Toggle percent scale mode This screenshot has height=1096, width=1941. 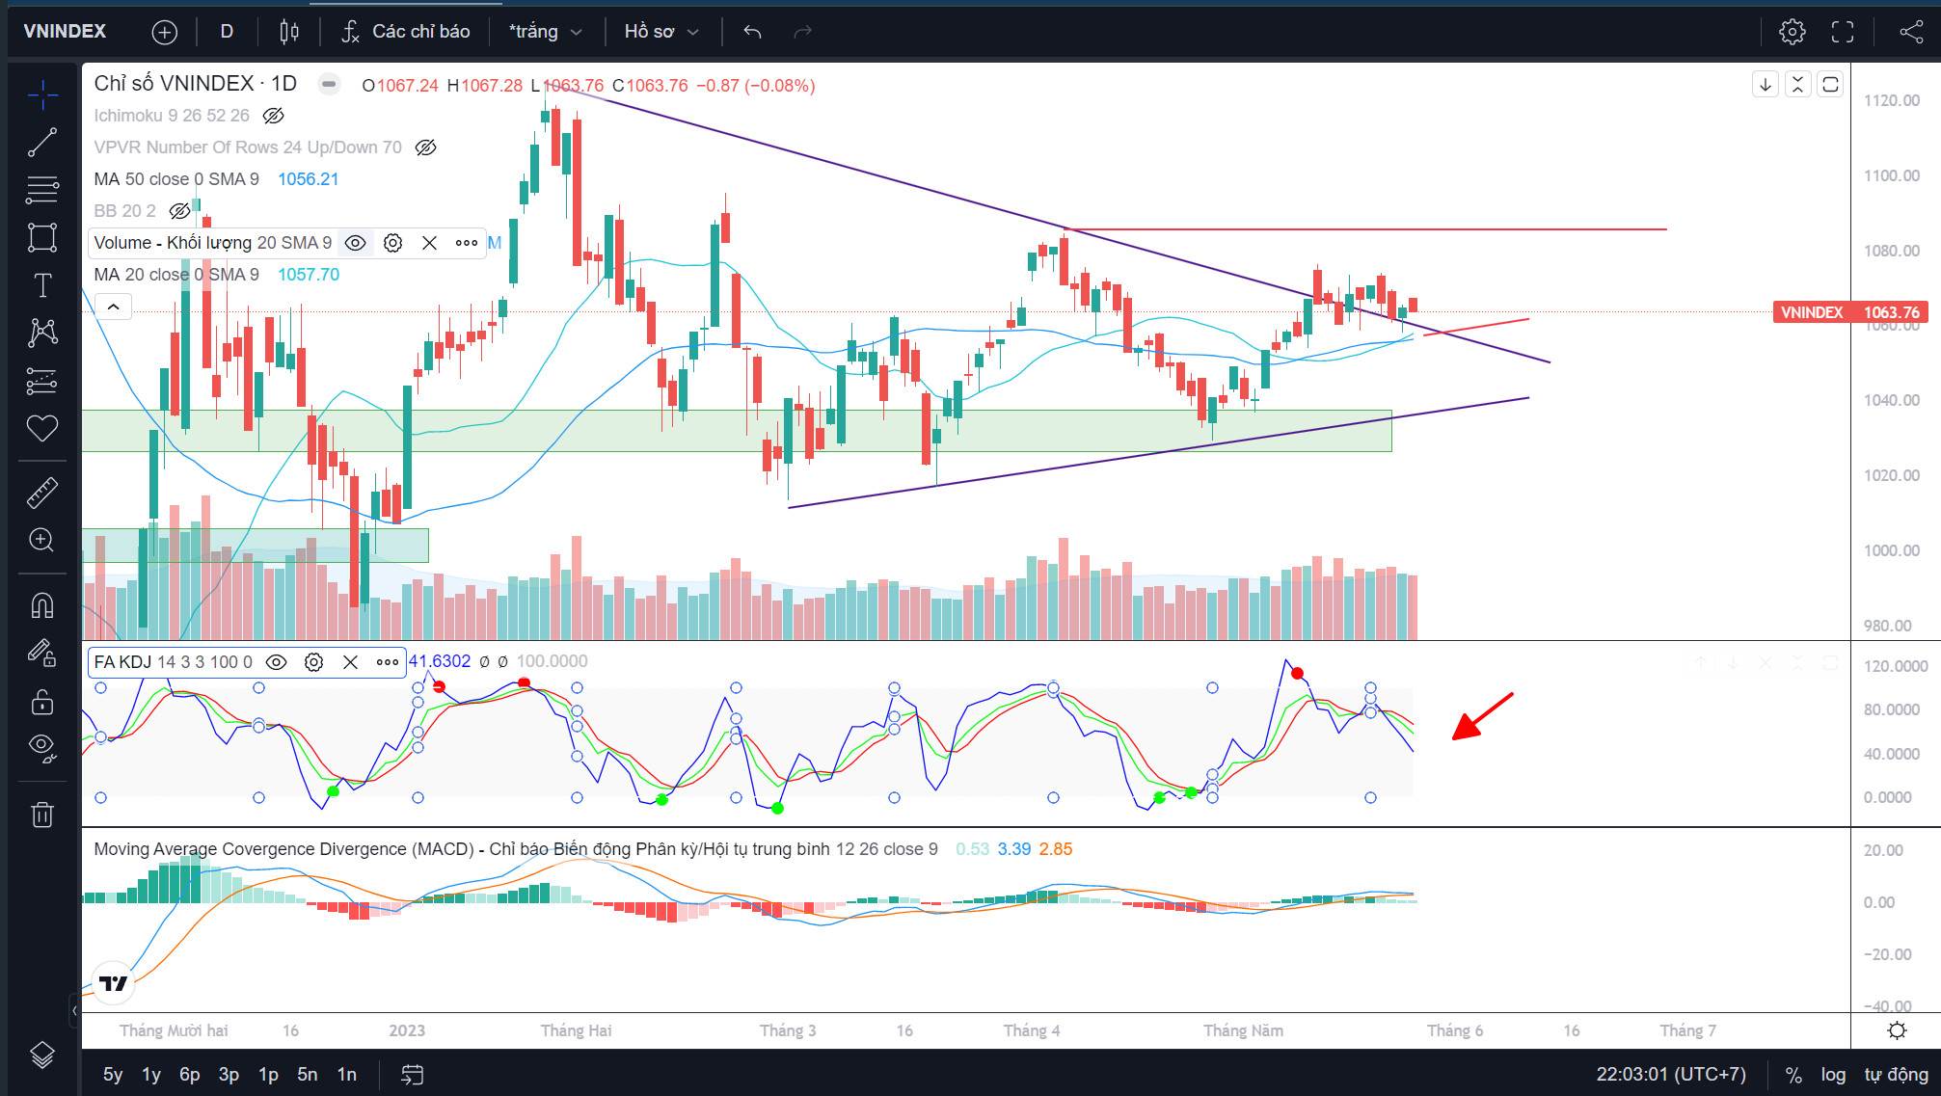(1793, 1074)
